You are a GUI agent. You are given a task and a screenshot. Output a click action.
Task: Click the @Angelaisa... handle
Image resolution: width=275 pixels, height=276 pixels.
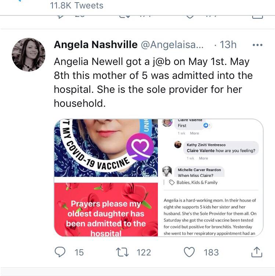pyautogui.click(x=172, y=45)
